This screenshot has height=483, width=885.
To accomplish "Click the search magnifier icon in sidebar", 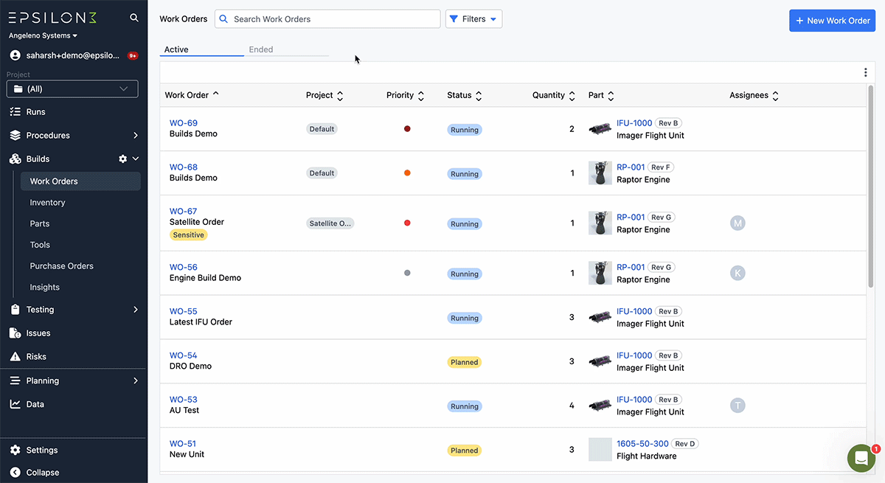I will tap(133, 18).
